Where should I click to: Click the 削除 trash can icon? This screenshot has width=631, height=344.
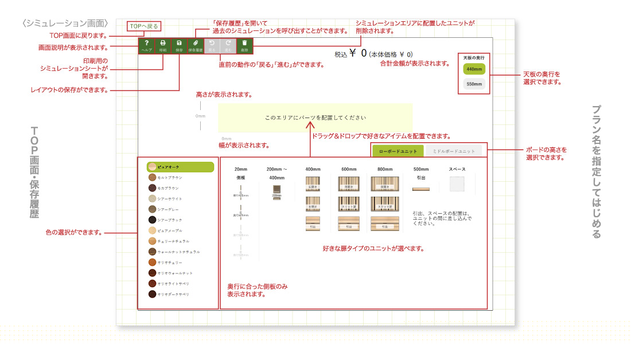pyautogui.click(x=244, y=46)
